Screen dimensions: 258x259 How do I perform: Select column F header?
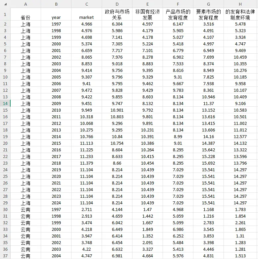(178, 4)
